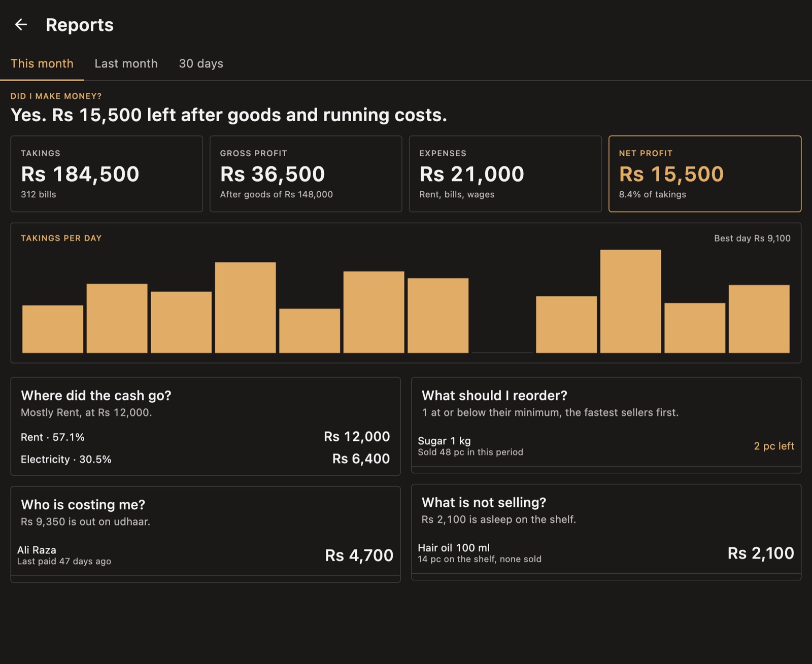Viewport: 812px width, 664px height.
Task: Click the 'What is not selling?' heading
Action: point(484,503)
